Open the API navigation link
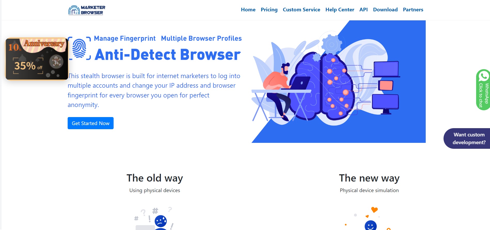Viewport: 490px width, 230px height. pos(363,10)
